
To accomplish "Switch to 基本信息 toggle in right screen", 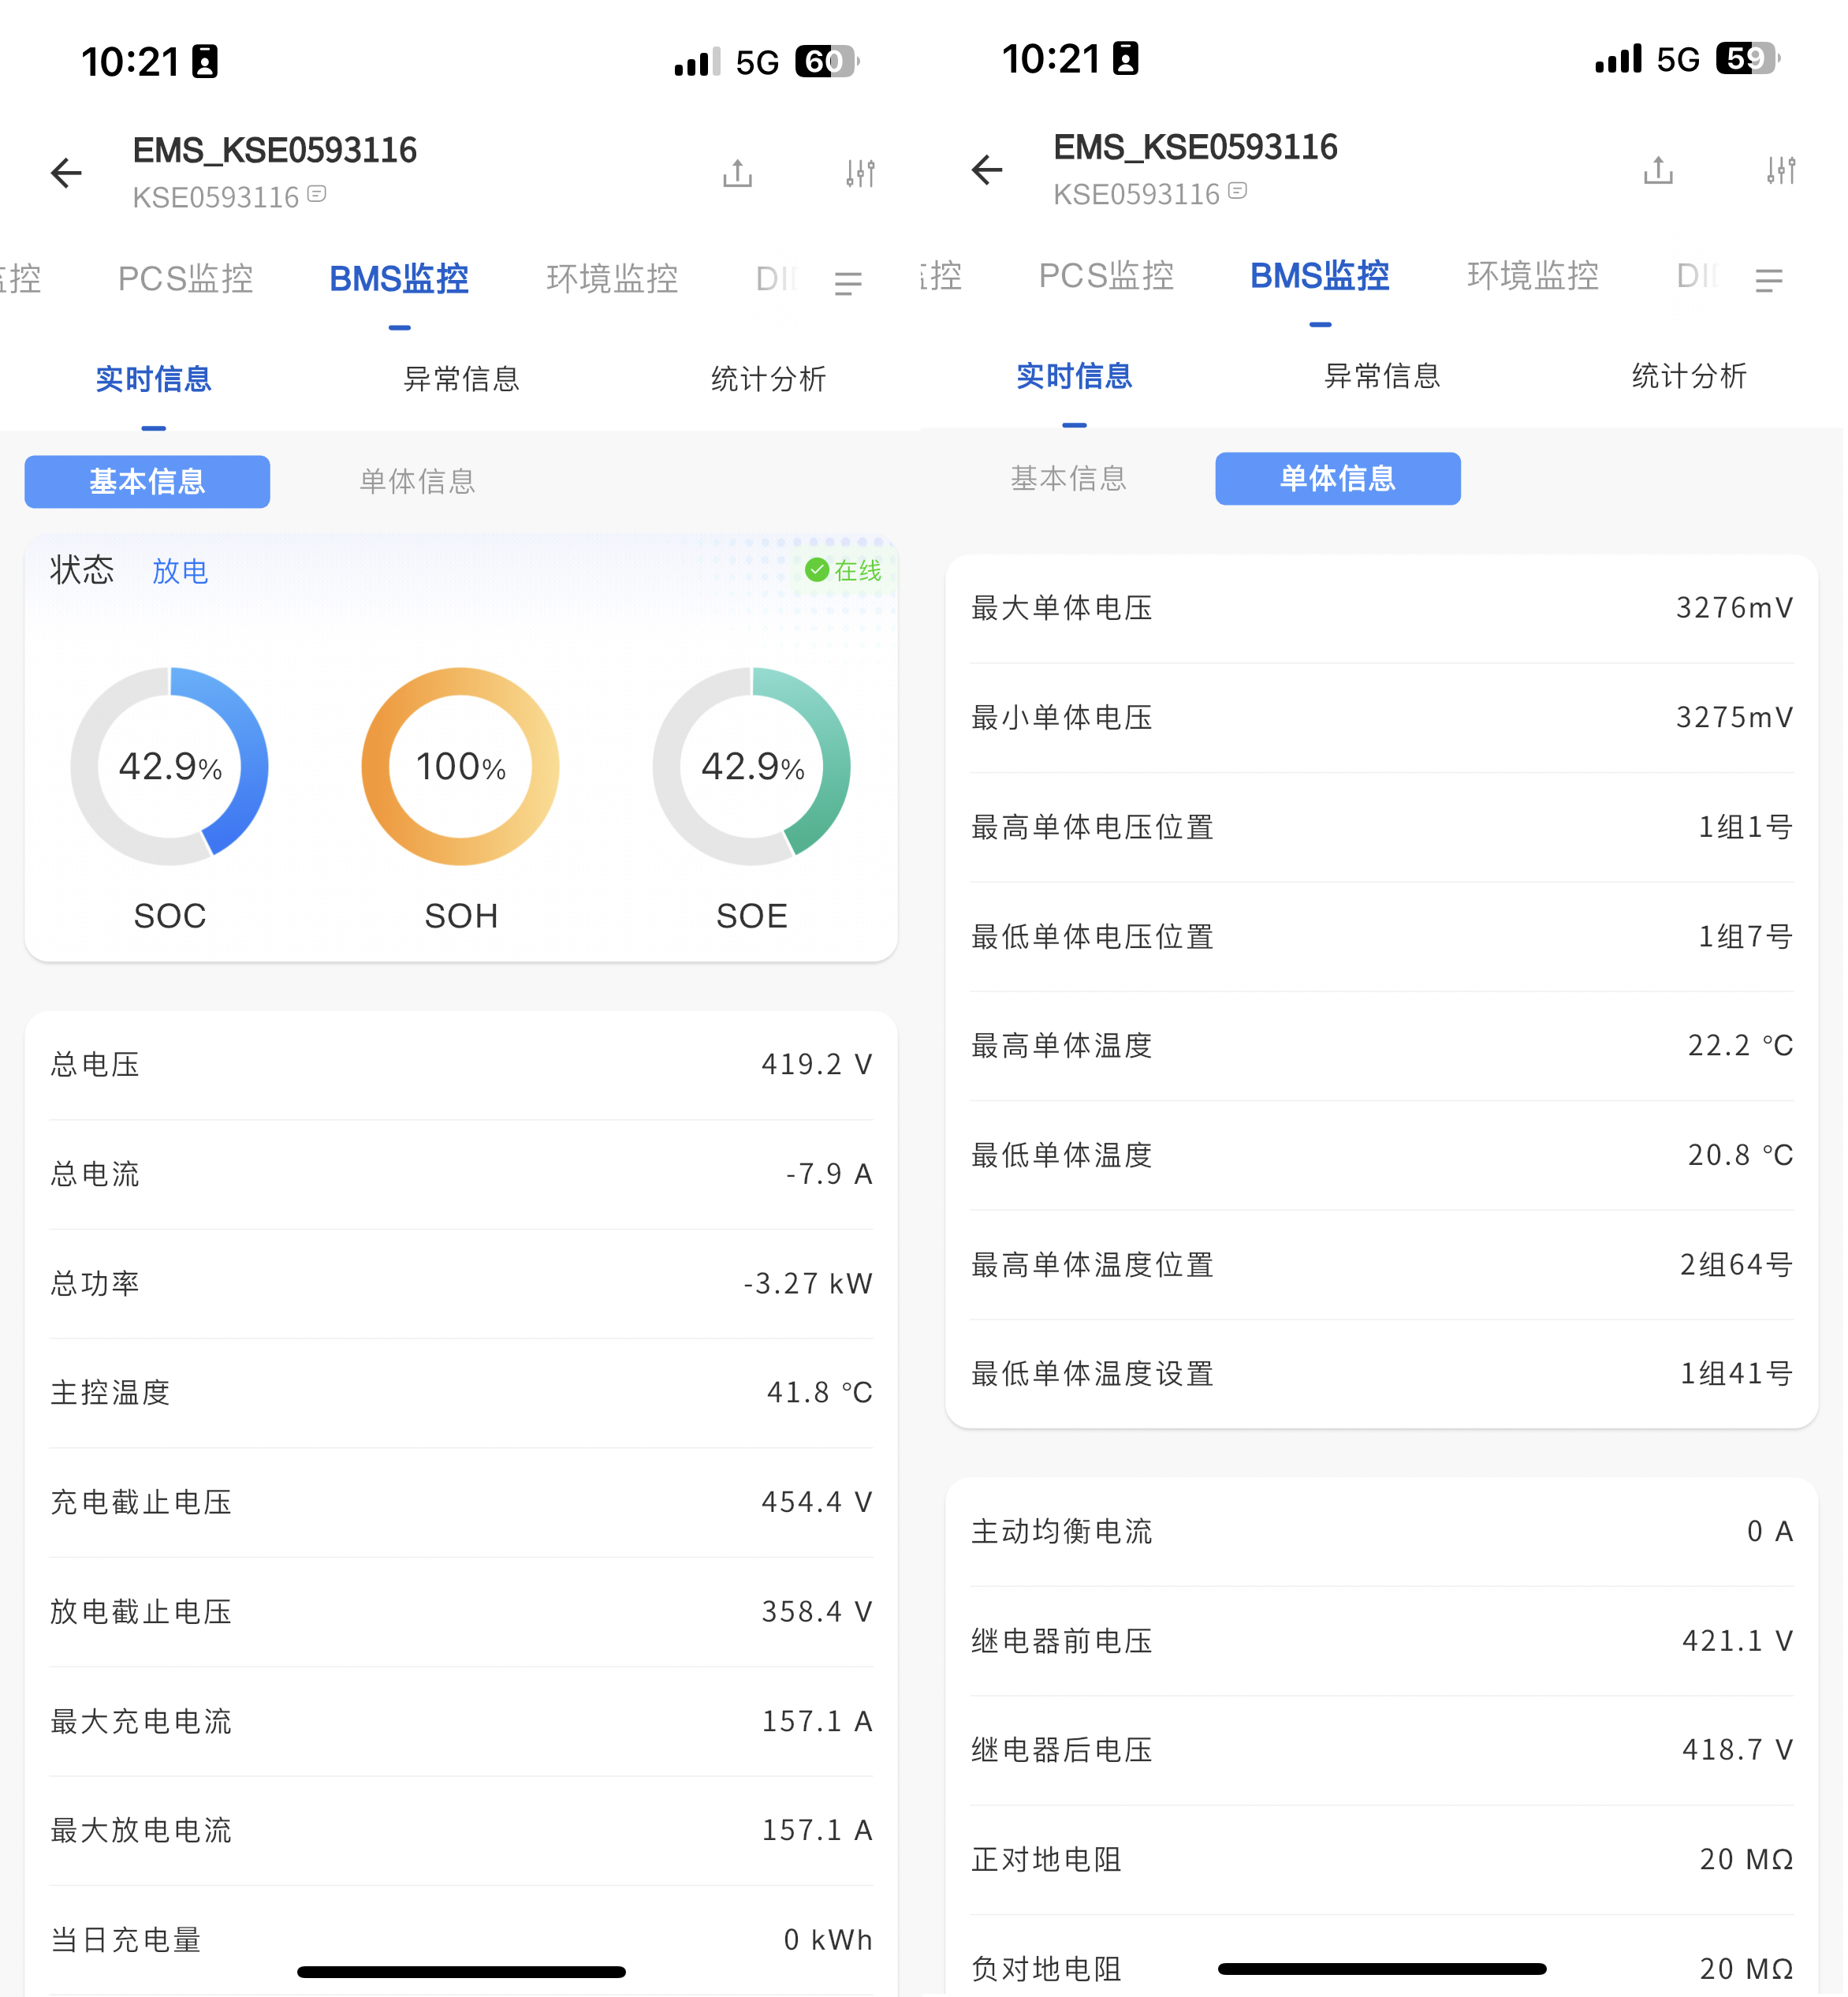I will [1068, 478].
